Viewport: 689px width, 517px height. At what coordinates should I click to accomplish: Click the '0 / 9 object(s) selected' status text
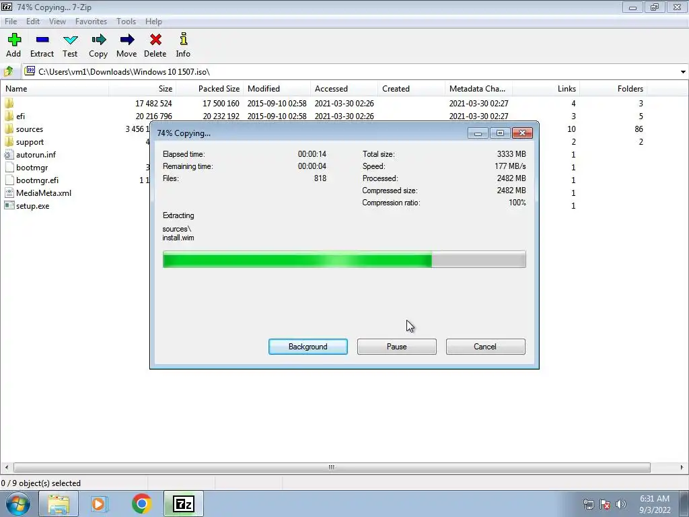pyautogui.click(x=41, y=483)
